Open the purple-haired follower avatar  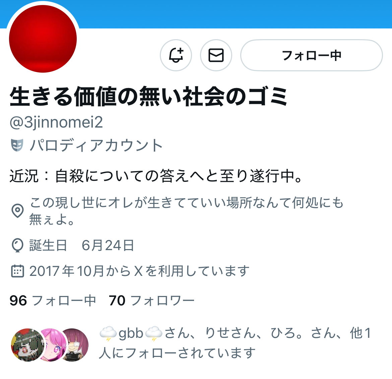[x=74, y=345]
